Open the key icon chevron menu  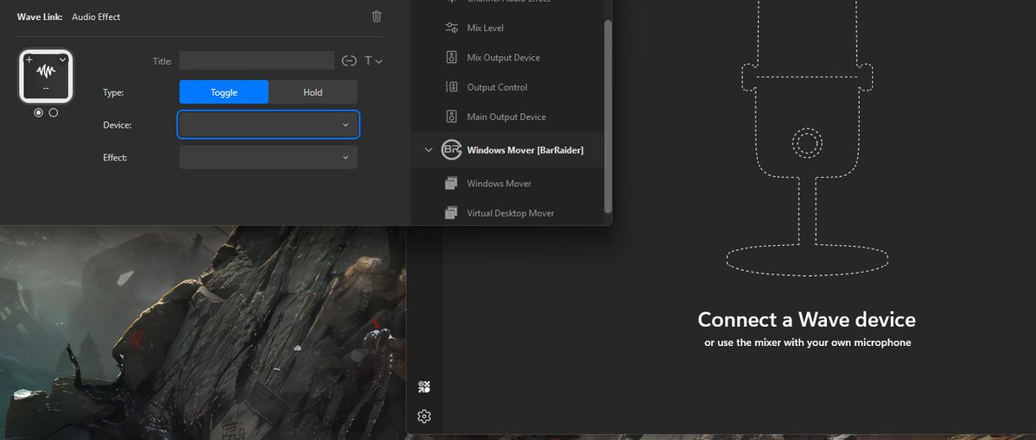(63, 60)
